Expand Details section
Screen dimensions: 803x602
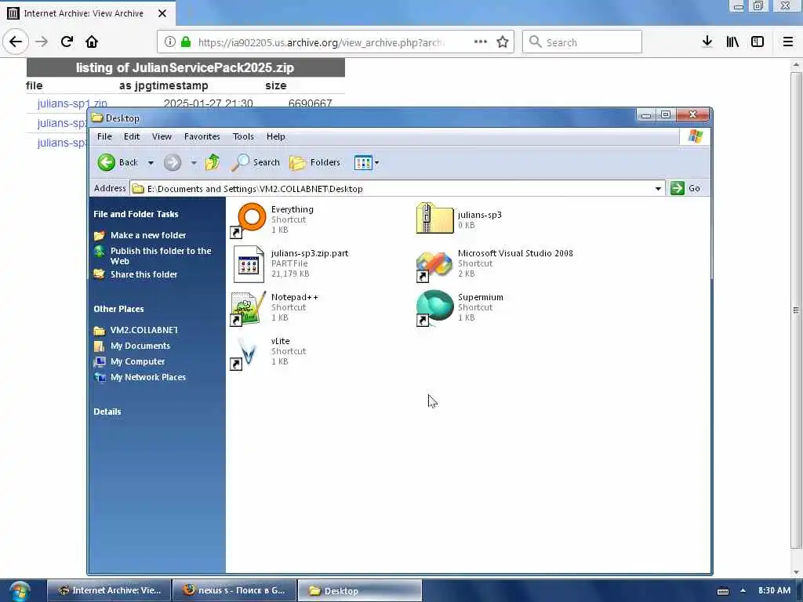point(107,412)
